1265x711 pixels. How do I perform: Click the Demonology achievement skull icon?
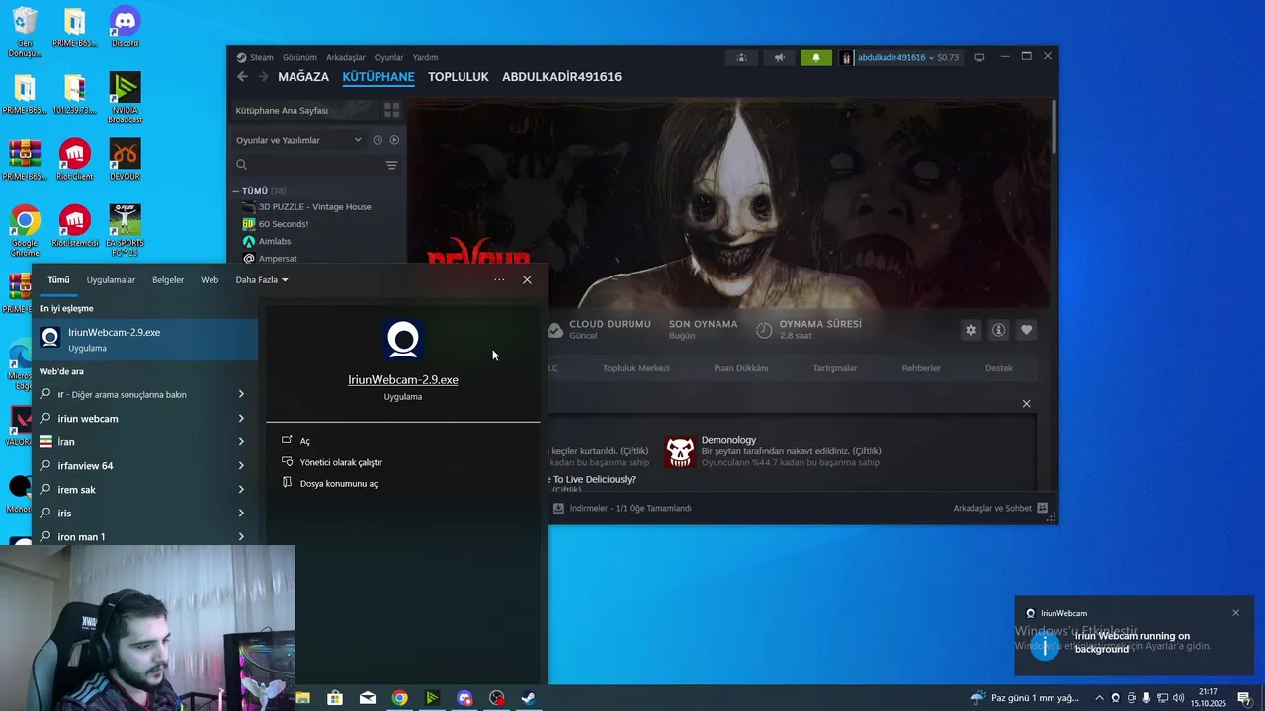point(680,451)
